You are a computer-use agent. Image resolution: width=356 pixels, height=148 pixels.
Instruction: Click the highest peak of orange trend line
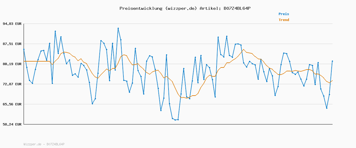pos(244,49)
